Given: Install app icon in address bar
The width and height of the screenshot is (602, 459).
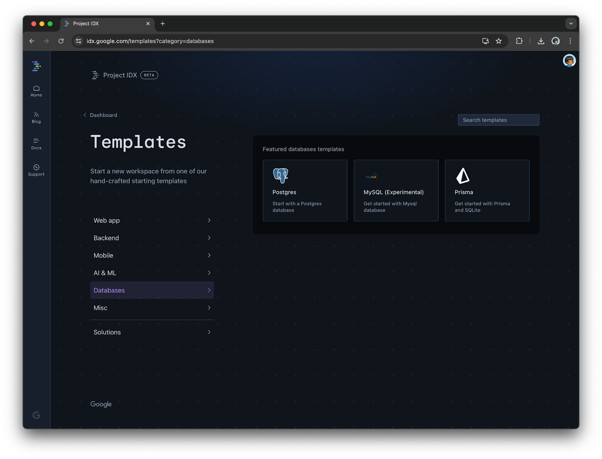Looking at the screenshot, I should click(486, 41).
